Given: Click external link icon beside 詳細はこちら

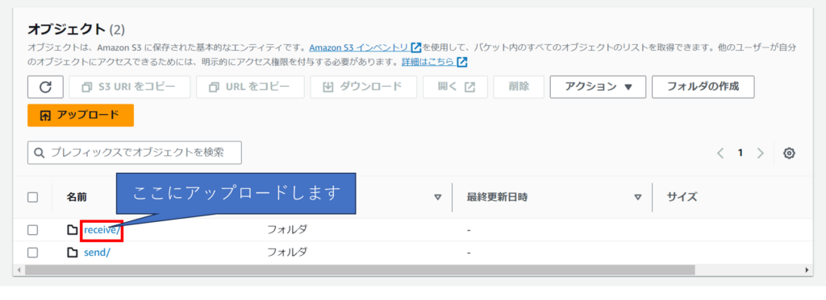Looking at the screenshot, I should click(462, 62).
